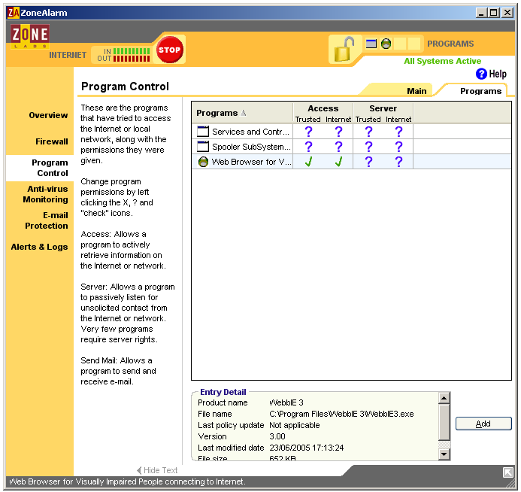Screen dimensions: 521x492
Task: Collapse help text with Hide Text
Action: 157,470
